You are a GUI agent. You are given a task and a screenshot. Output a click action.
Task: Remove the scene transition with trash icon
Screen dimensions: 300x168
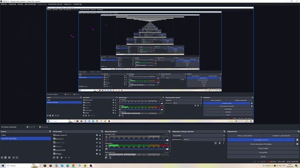[x=220, y=143]
